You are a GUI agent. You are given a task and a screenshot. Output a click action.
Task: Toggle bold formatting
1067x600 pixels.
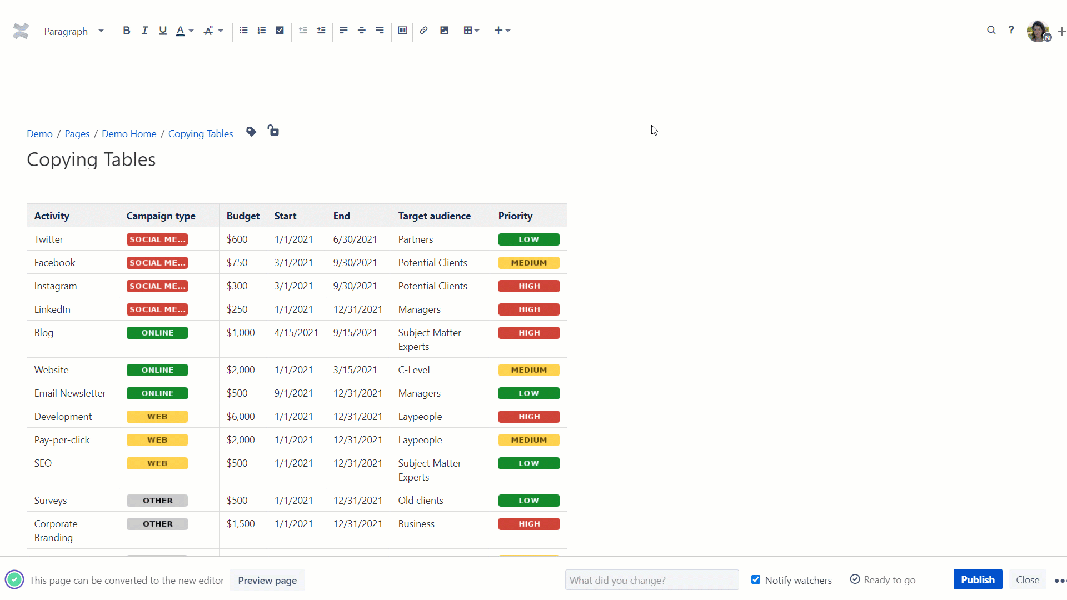[x=127, y=31]
